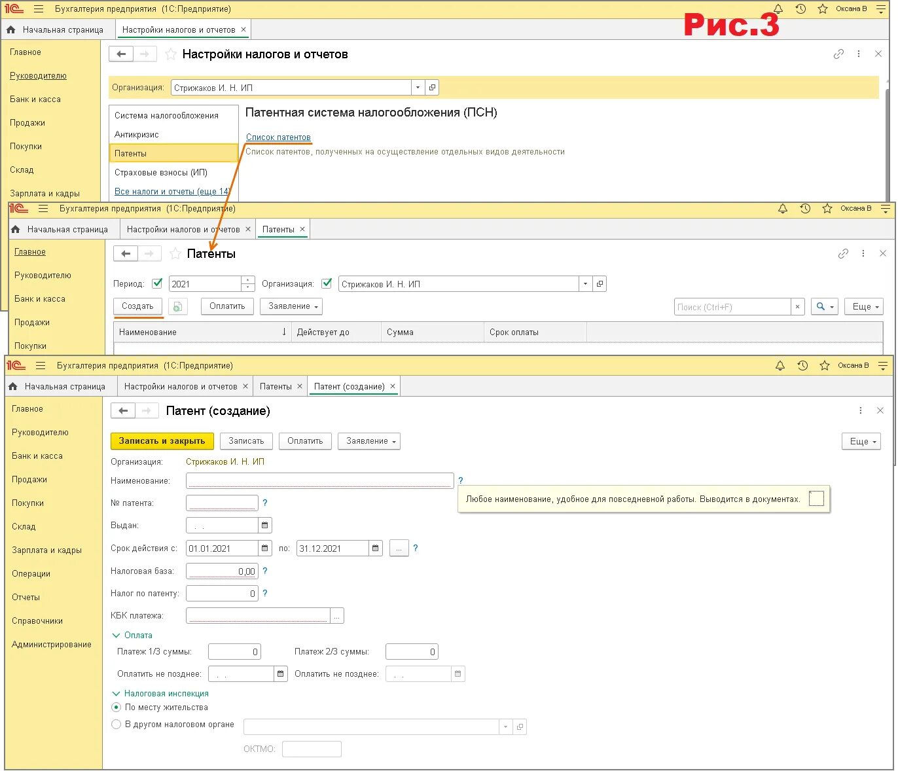Go back arrow in Патенты window

point(126,253)
